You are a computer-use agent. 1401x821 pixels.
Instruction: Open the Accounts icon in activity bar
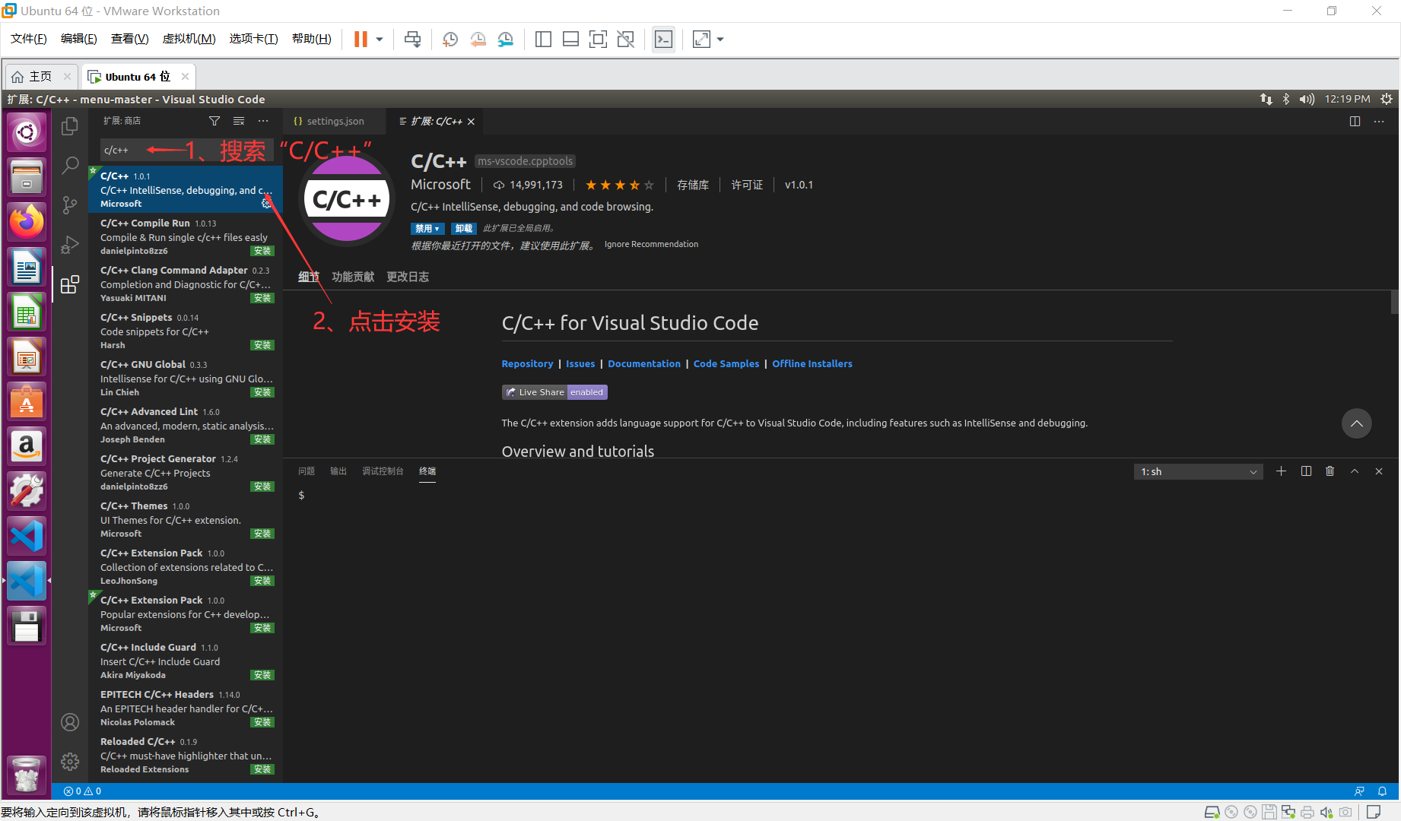70,722
